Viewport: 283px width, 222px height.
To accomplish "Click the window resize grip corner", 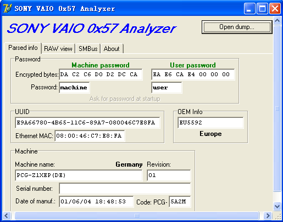I will [278, 217].
